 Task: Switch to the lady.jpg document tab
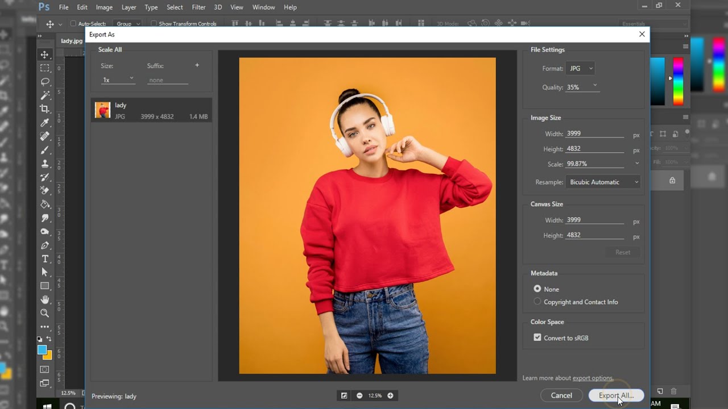[72, 41]
